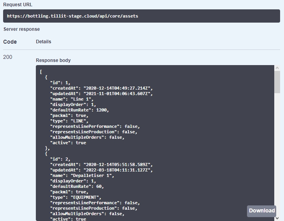The image size is (284, 221).
Task: Click the "Server response" heading
Action: pos(21,29)
